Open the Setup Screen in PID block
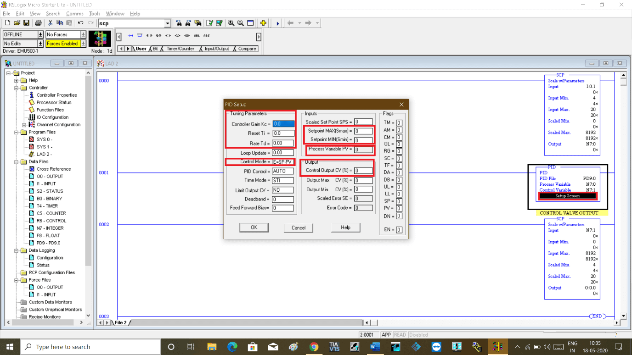The image size is (632, 355). [x=568, y=196]
